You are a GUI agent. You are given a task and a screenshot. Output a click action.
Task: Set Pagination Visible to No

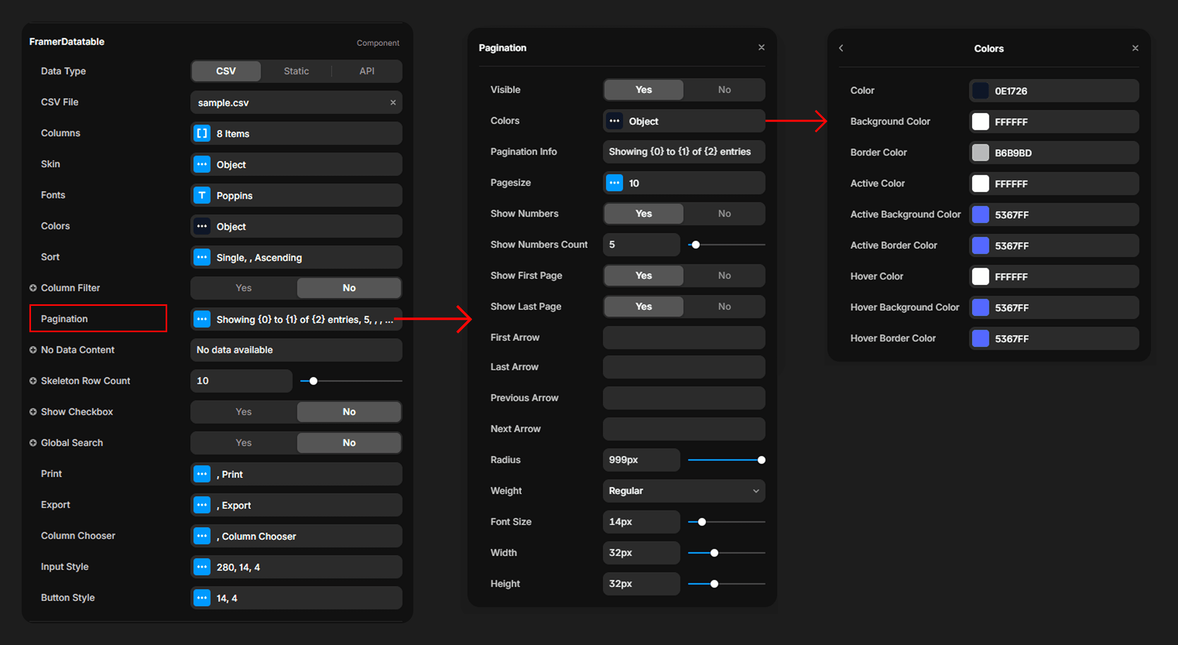pos(724,90)
